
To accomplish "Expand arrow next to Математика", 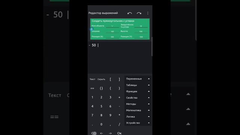I will [148, 110].
